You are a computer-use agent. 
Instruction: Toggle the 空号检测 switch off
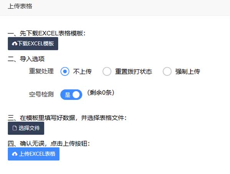click(71, 94)
